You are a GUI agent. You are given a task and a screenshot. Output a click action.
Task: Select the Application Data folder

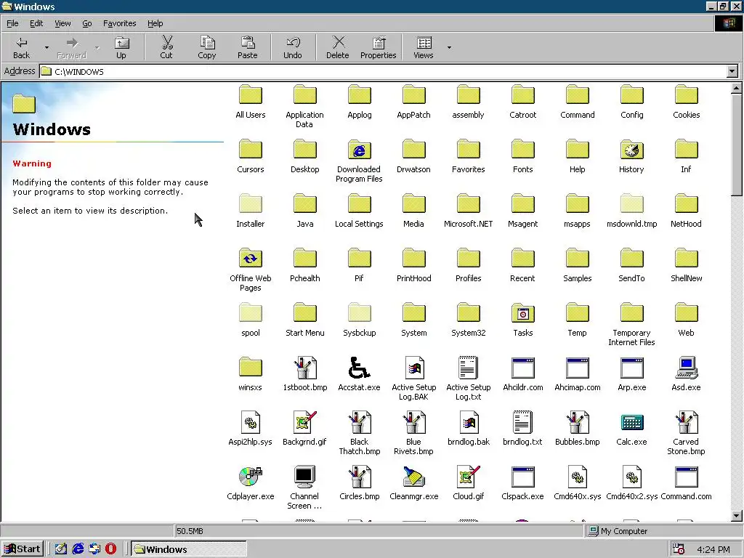coord(304,107)
